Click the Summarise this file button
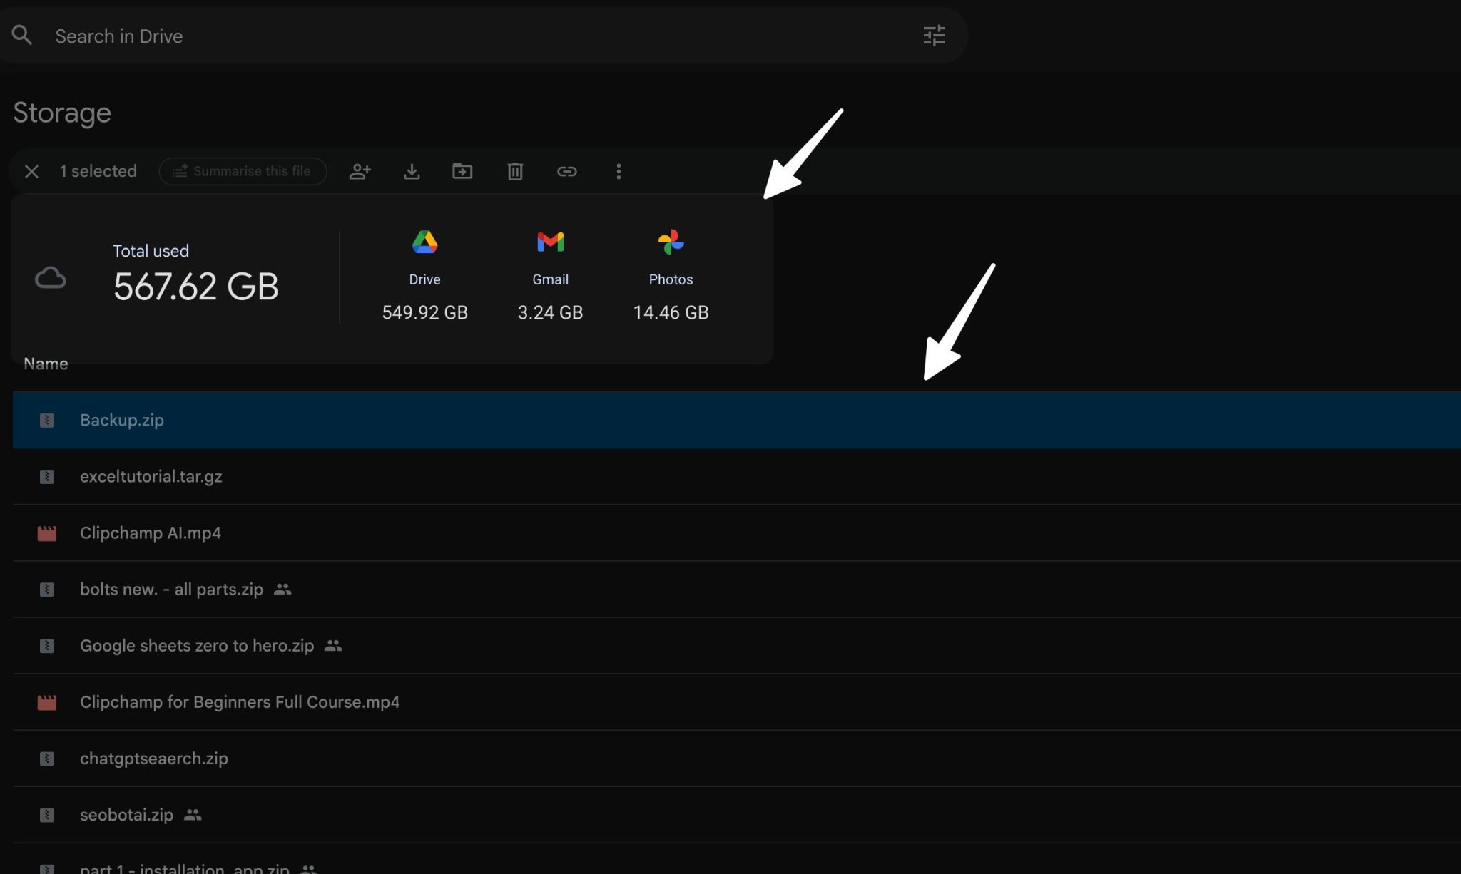Viewport: 1461px width, 874px height. pyautogui.click(x=243, y=171)
